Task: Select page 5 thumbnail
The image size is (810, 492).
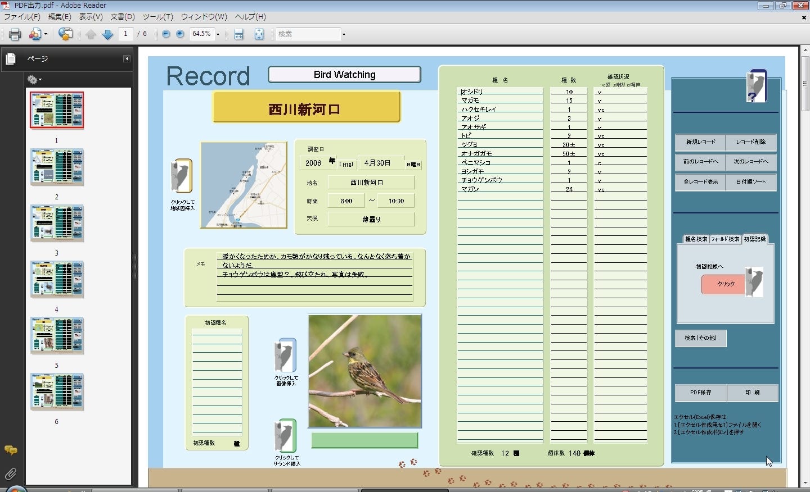Action: pyautogui.click(x=57, y=335)
